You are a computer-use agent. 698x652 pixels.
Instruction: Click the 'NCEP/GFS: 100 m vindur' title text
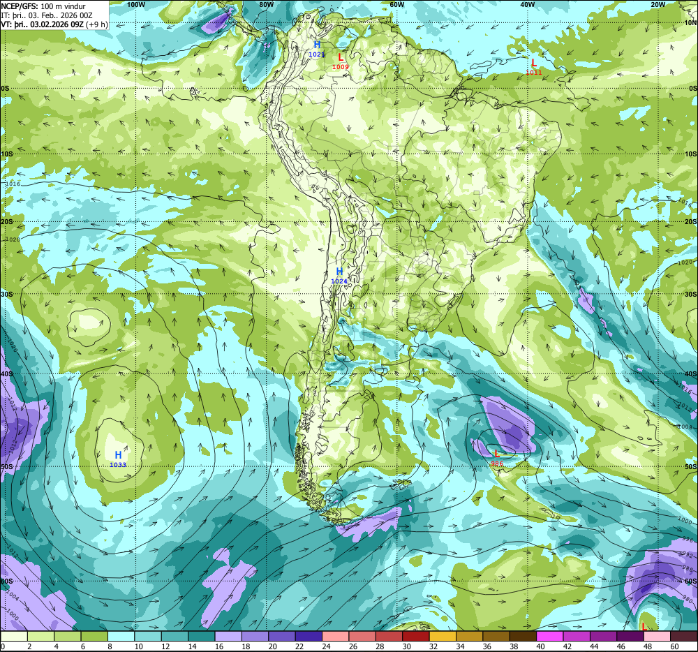coord(43,6)
